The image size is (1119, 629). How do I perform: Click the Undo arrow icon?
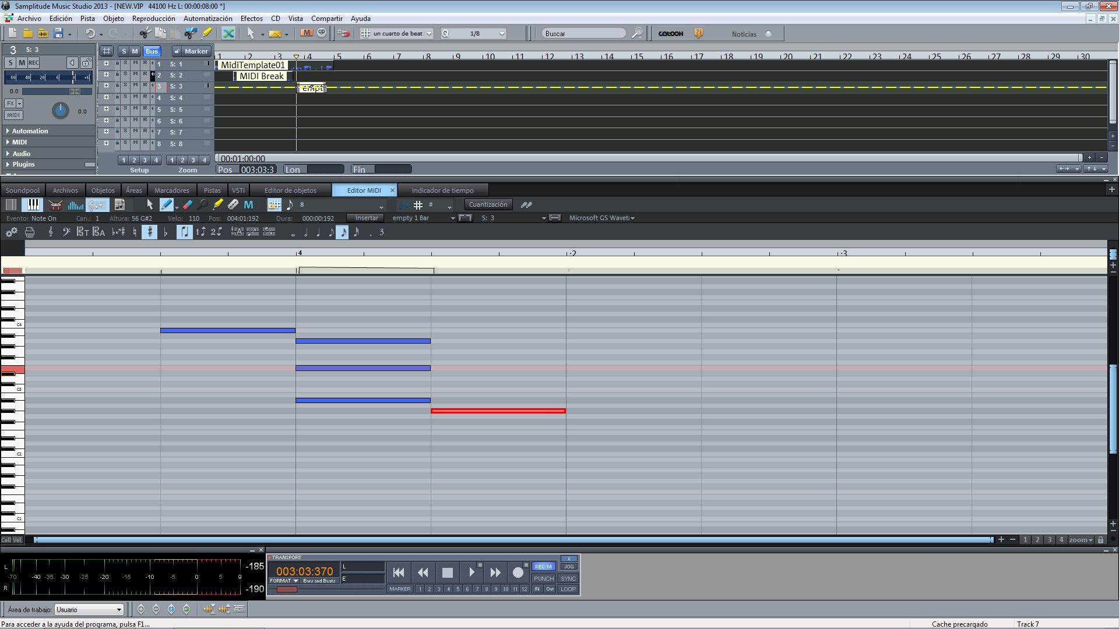tap(90, 34)
